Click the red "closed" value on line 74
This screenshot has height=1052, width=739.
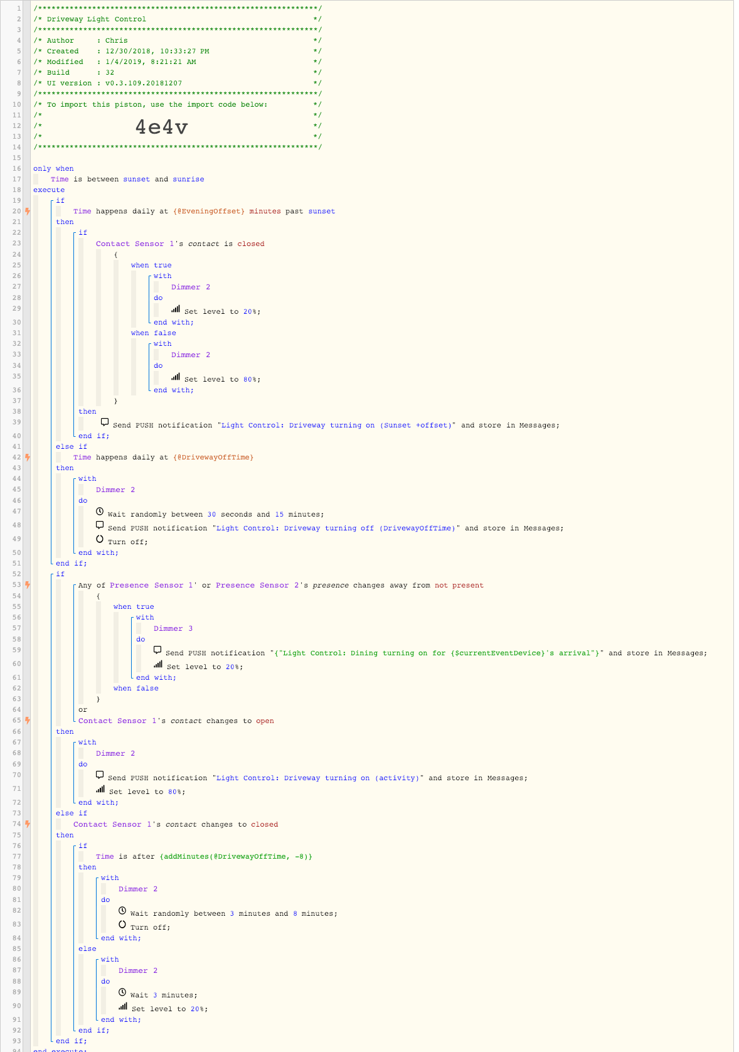pyautogui.click(x=265, y=825)
